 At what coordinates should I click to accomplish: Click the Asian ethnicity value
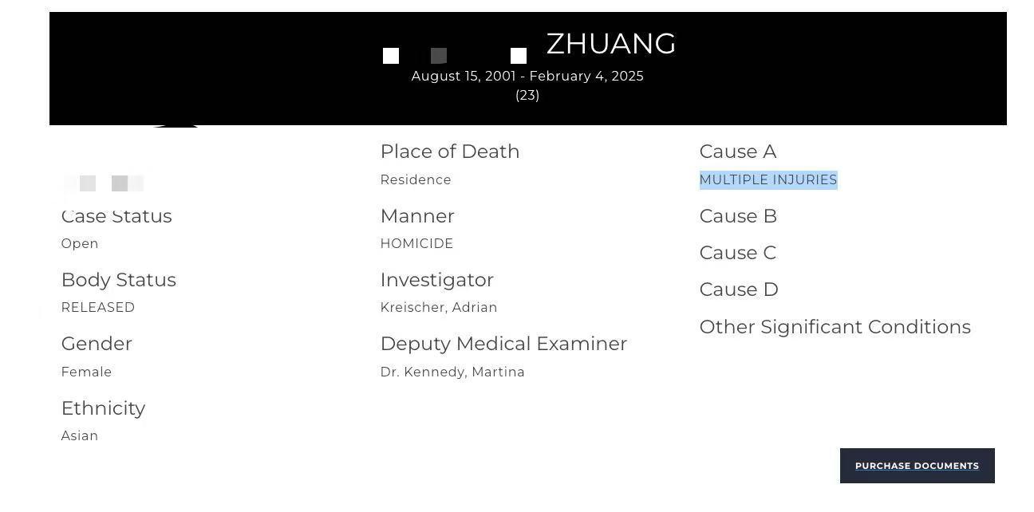(80, 436)
